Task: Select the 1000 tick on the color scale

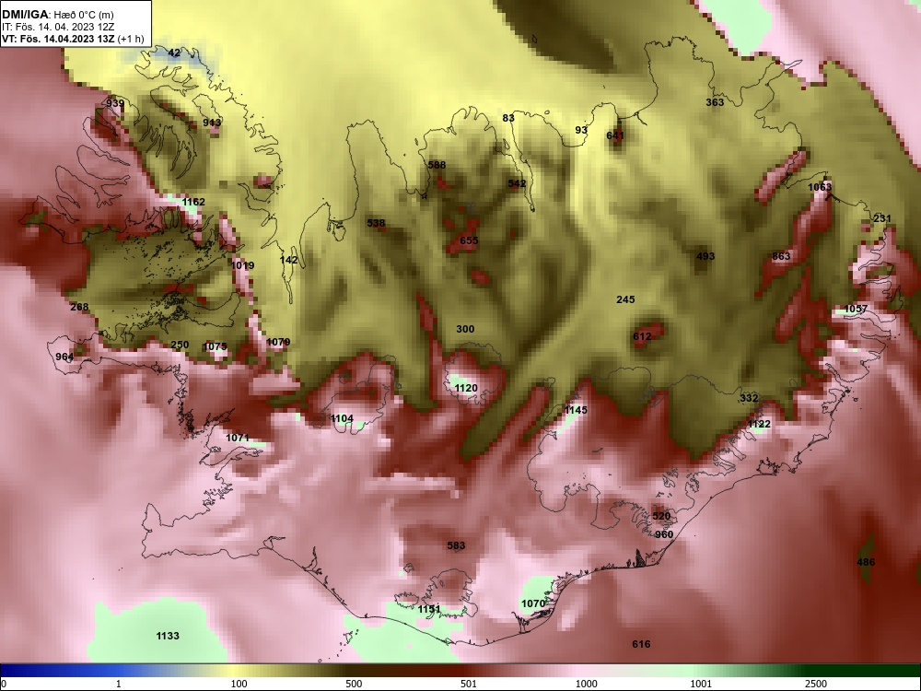Action: point(586,684)
